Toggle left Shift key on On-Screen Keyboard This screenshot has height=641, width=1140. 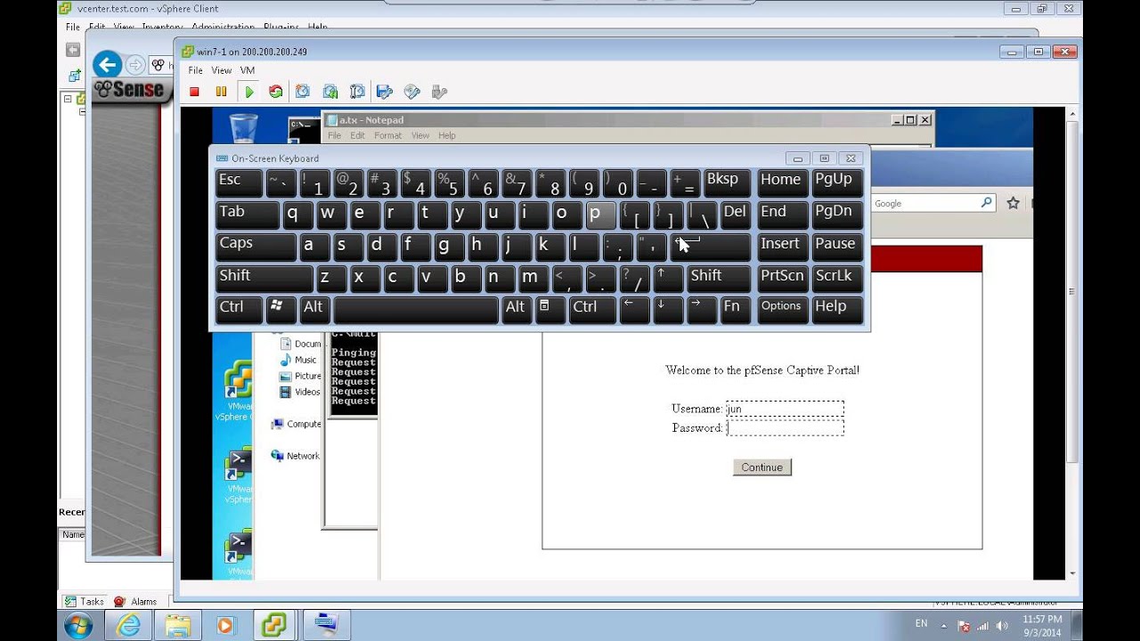coord(264,280)
